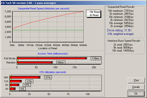Click the 4X CPU utilization bar

click(13, 89)
